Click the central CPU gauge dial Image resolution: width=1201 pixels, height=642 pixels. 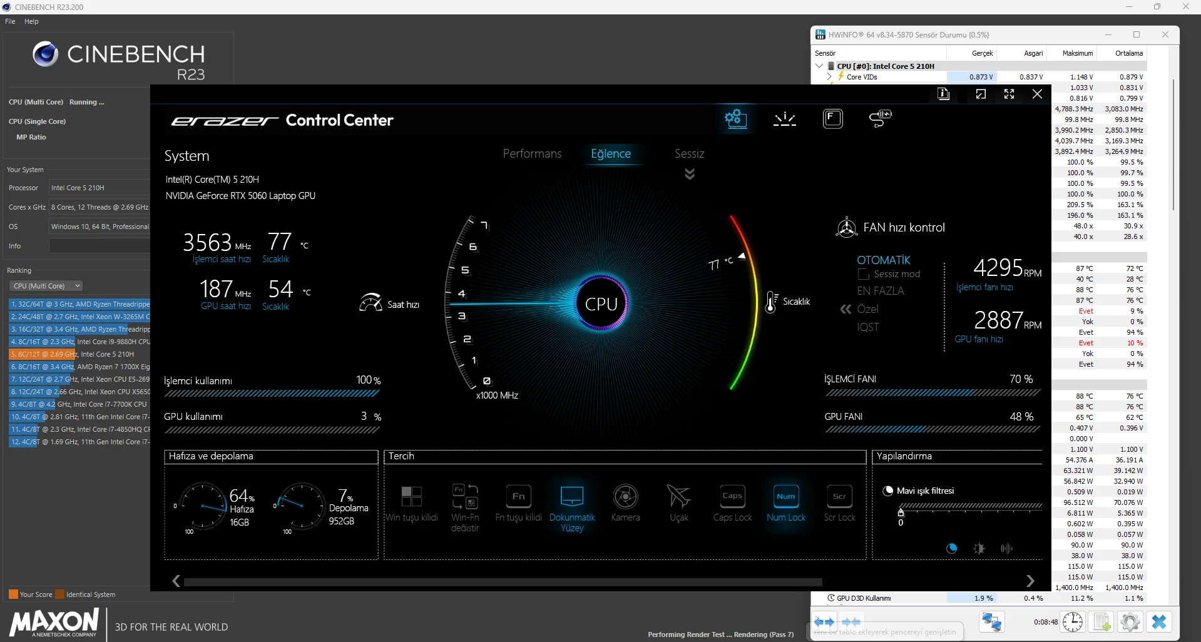pyautogui.click(x=601, y=303)
